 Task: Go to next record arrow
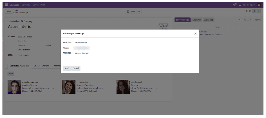[259, 11]
